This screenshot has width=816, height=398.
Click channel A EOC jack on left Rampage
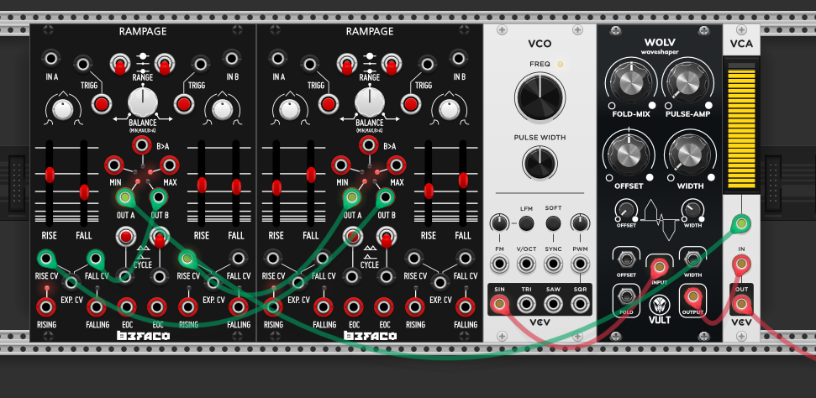tap(126, 307)
